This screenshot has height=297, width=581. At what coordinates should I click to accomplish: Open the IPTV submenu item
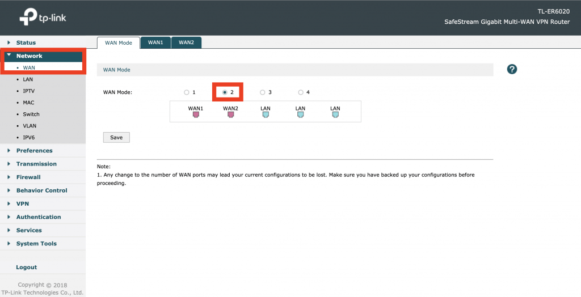click(29, 91)
